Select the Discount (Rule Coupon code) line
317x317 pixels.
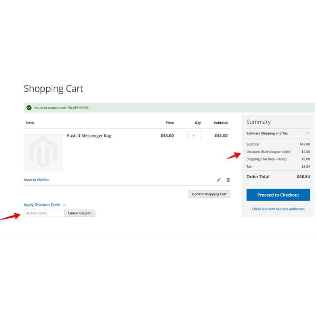pos(268,152)
